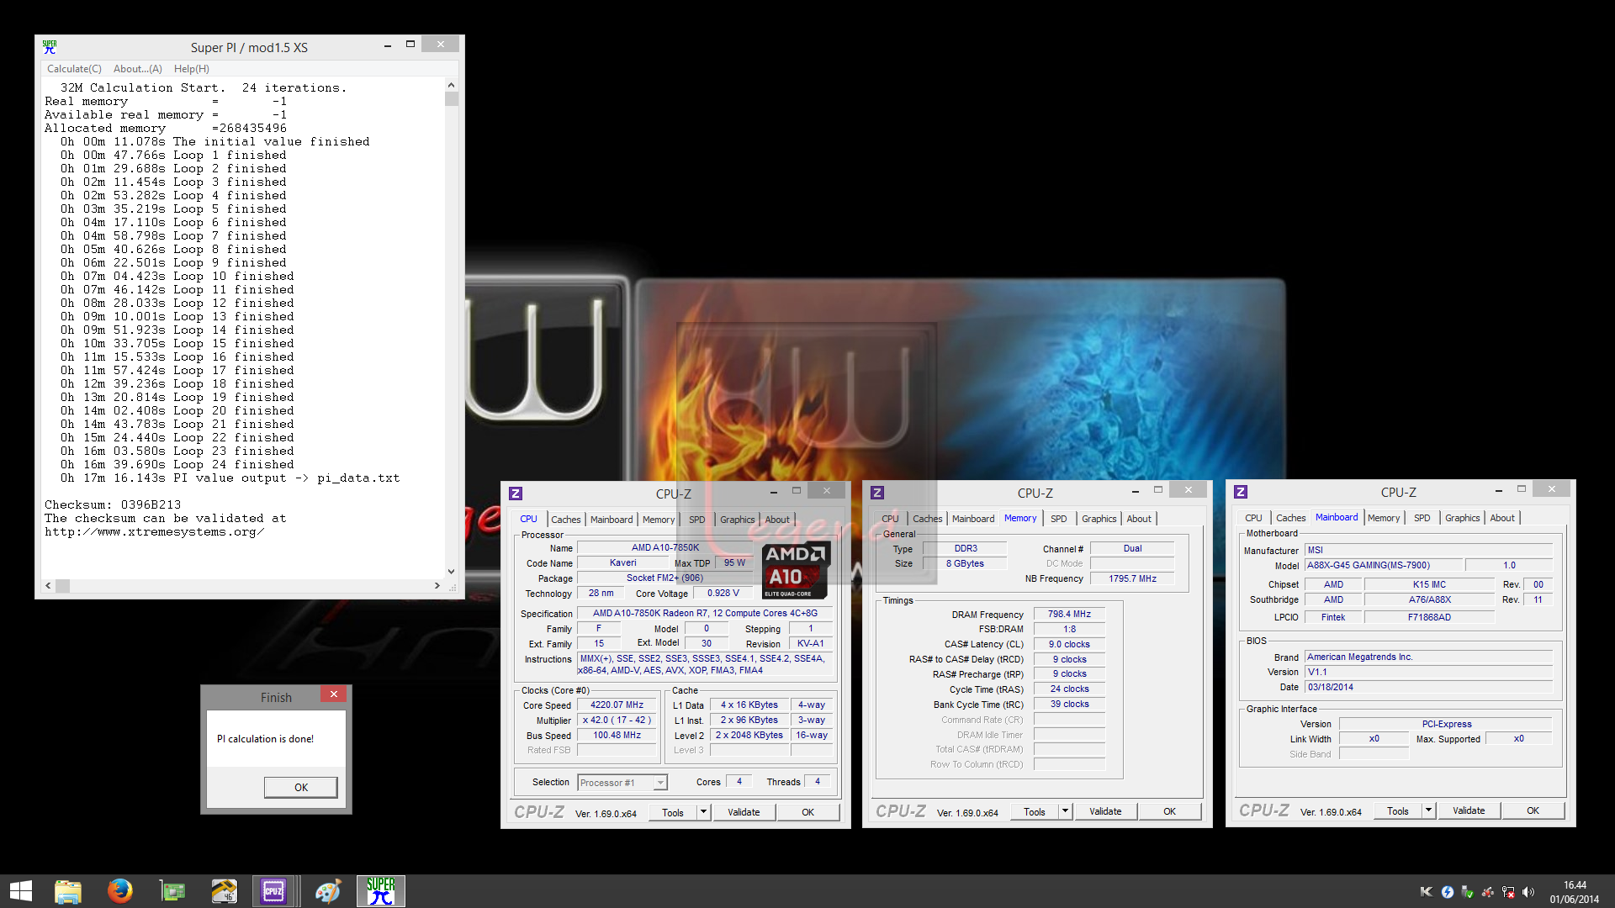Open File Explorer from the taskbar
1615x908 pixels.
point(68,891)
